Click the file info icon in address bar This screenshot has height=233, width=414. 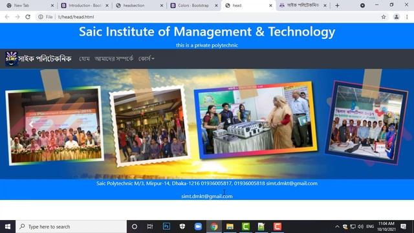40,17
